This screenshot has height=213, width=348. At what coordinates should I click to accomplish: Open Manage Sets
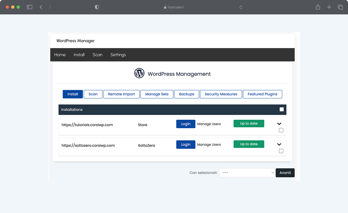click(x=157, y=94)
